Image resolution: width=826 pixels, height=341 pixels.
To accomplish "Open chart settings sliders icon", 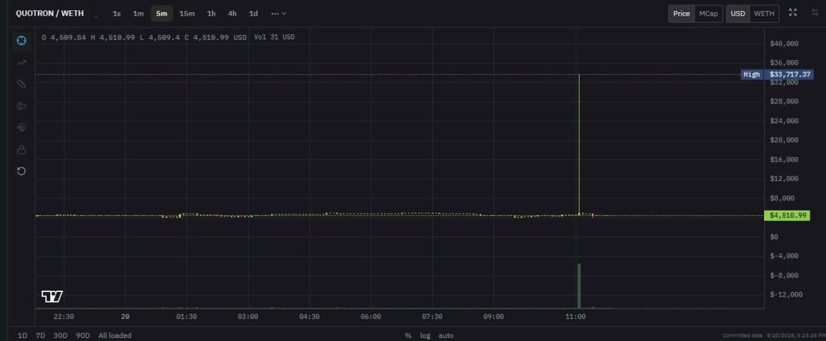I will [x=814, y=13].
